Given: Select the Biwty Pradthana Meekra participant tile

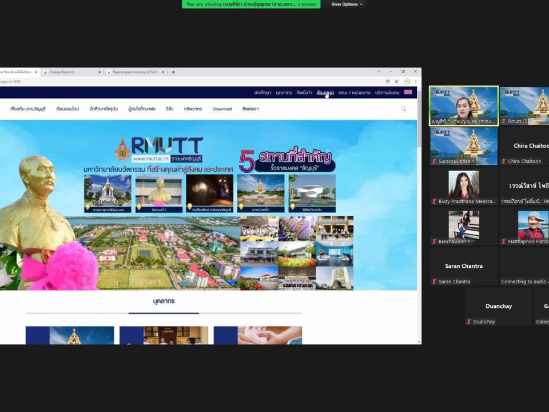Looking at the screenshot, I should tap(464, 187).
